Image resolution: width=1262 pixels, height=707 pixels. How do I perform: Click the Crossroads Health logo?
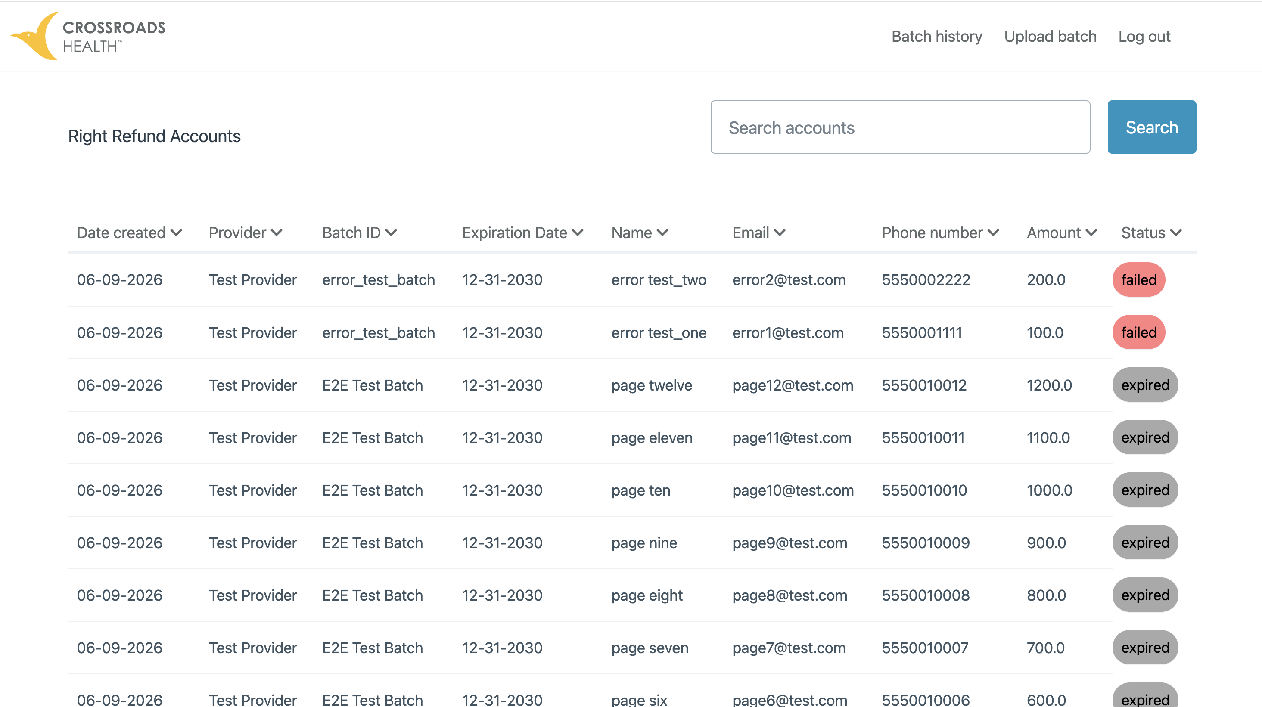pyautogui.click(x=88, y=36)
